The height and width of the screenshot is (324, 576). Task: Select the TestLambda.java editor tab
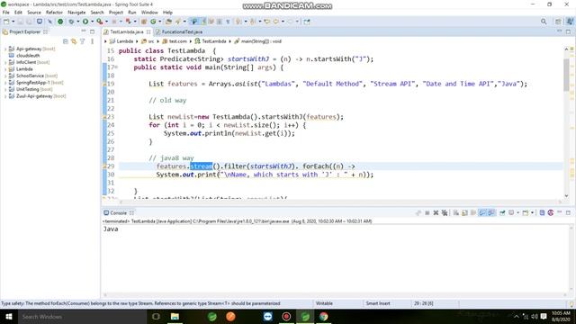(126, 32)
